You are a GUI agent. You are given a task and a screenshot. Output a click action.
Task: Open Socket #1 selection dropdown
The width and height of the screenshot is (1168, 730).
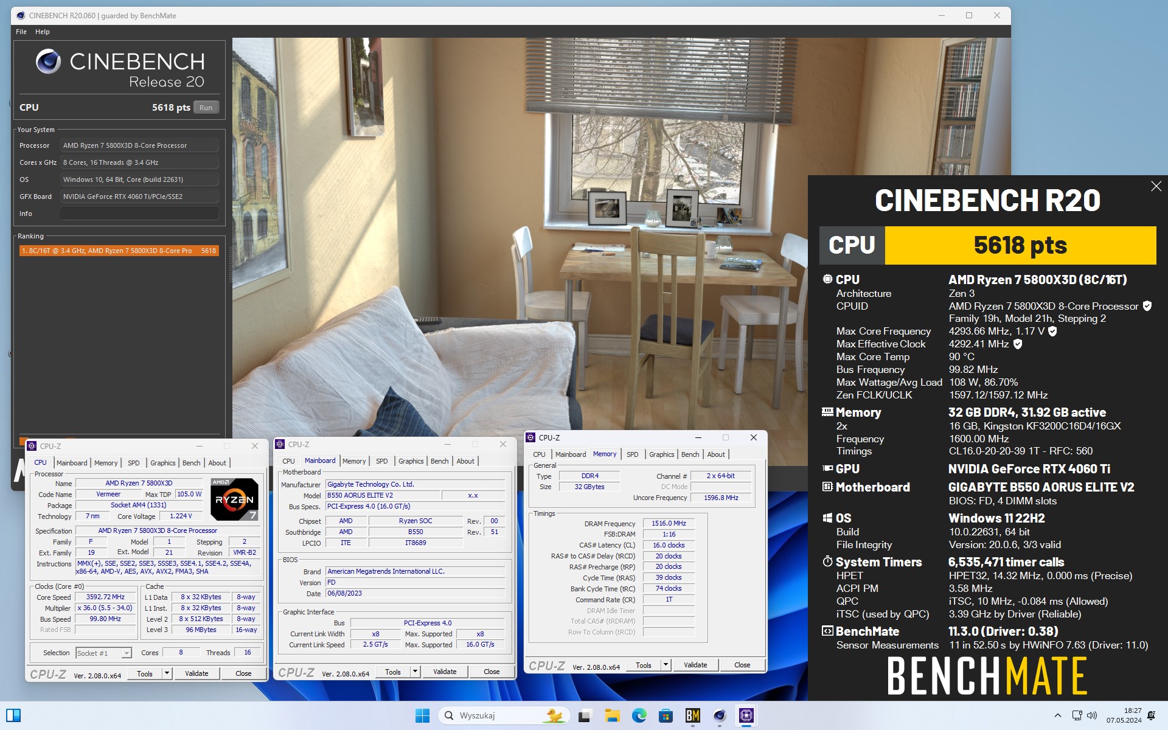point(104,653)
